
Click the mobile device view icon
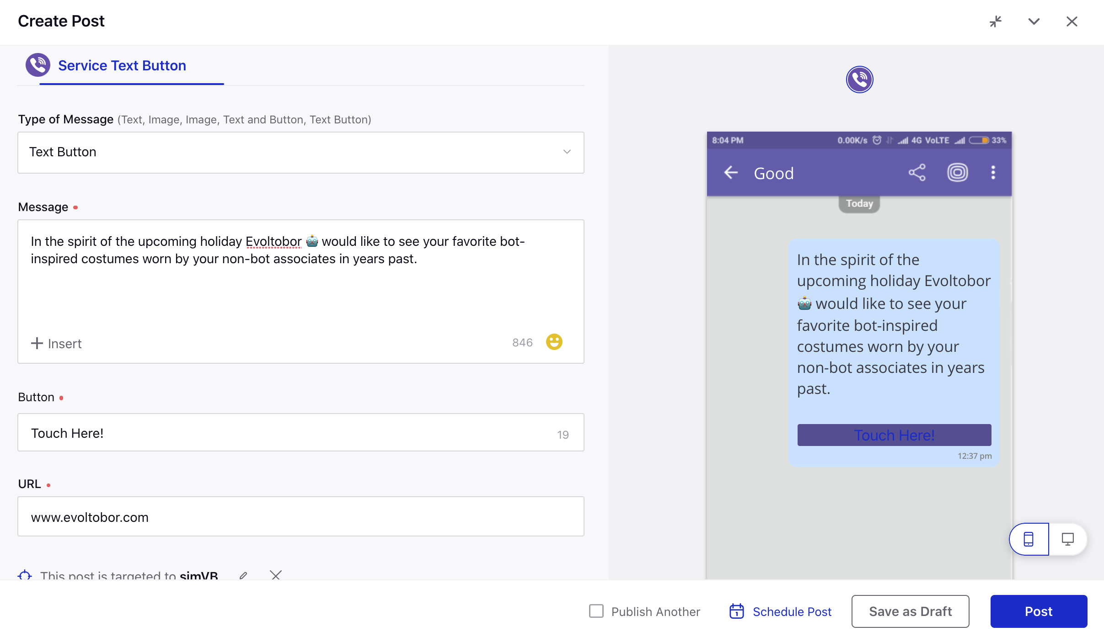1029,539
